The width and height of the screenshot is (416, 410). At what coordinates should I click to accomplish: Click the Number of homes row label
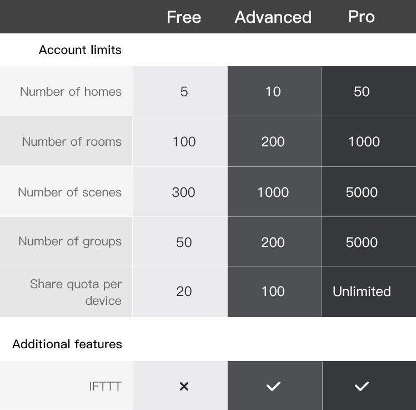[71, 91]
